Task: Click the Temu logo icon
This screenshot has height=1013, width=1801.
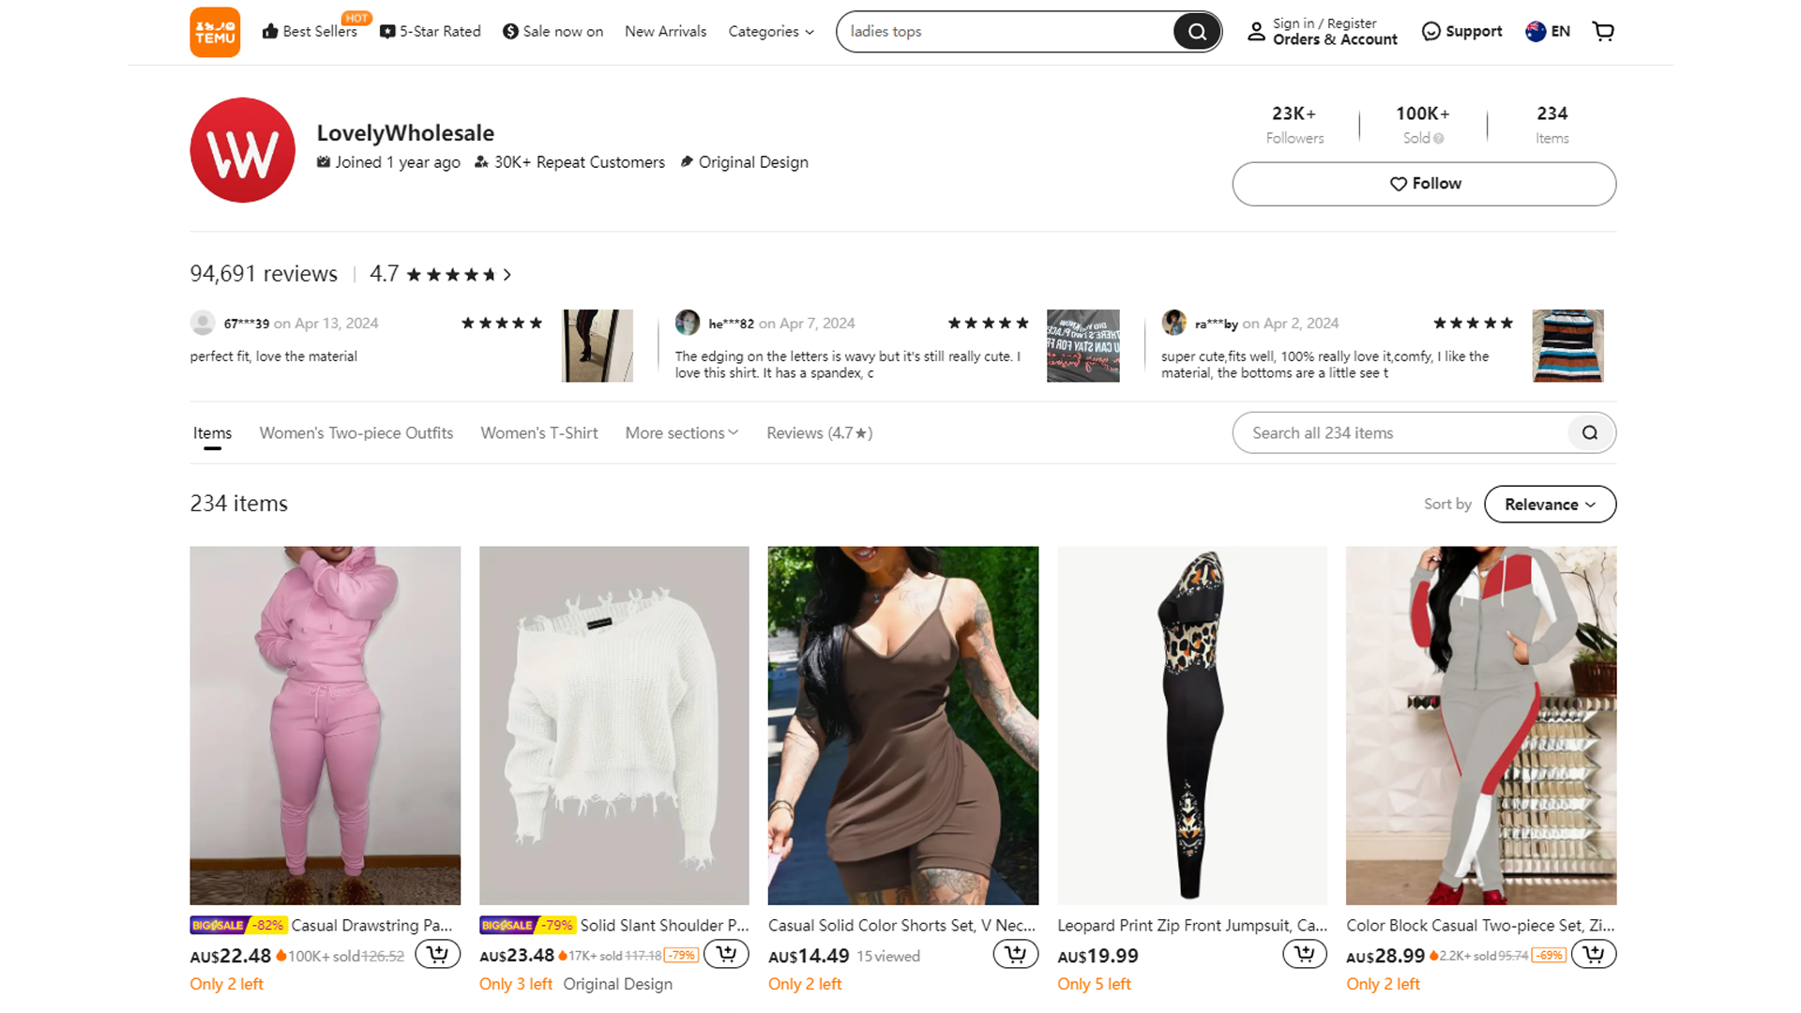Action: click(x=215, y=32)
